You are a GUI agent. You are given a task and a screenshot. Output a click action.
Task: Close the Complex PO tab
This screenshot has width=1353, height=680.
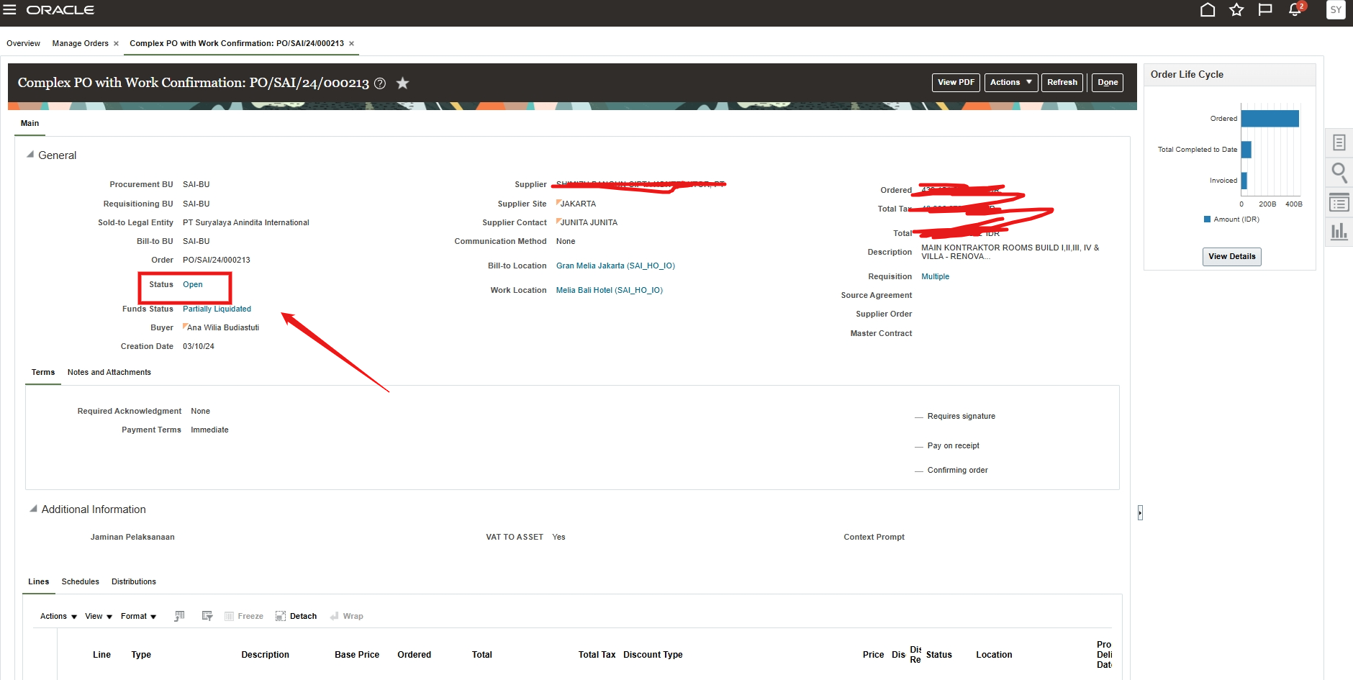point(351,44)
